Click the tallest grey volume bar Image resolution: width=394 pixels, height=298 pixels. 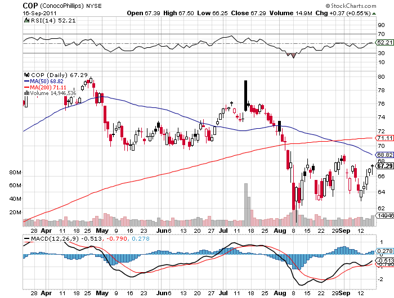(x=246, y=205)
